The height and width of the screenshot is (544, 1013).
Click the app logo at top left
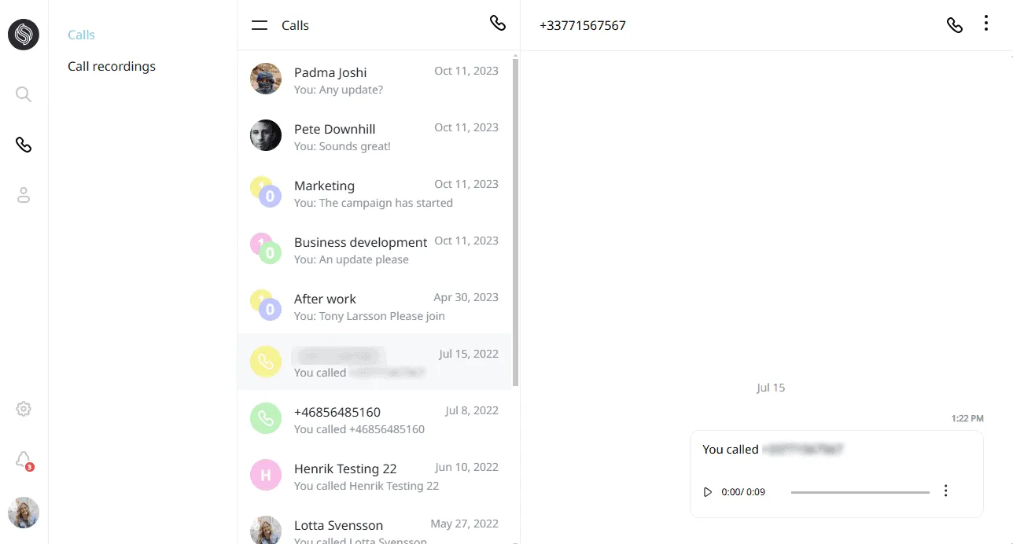click(x=24, y=35)
